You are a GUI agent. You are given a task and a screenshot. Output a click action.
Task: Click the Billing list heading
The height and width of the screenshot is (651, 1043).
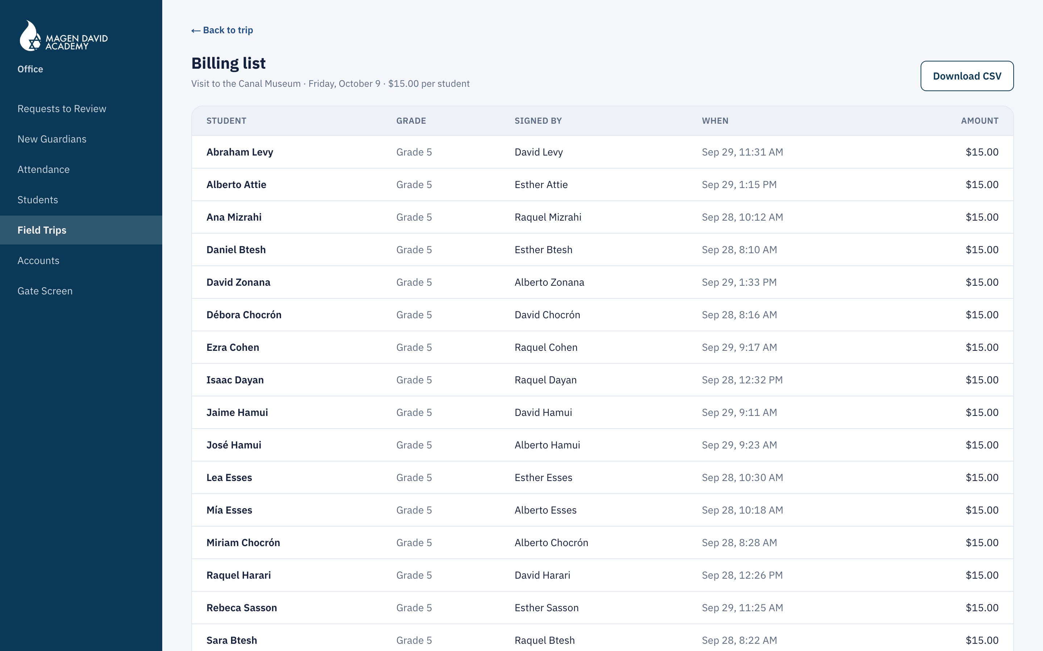coord(229,63)
